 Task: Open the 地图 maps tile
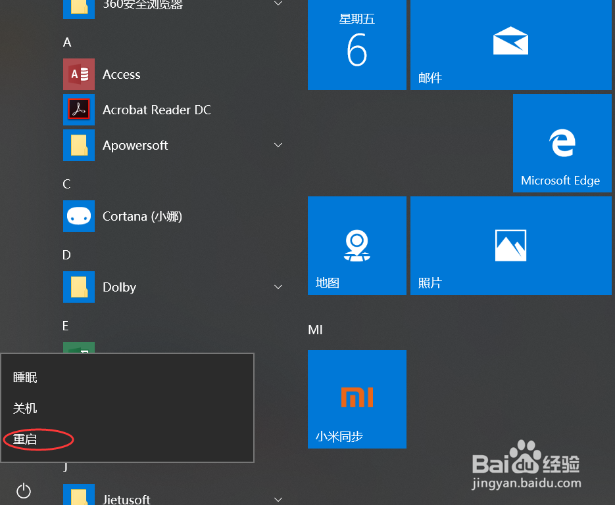pos(357,246)
